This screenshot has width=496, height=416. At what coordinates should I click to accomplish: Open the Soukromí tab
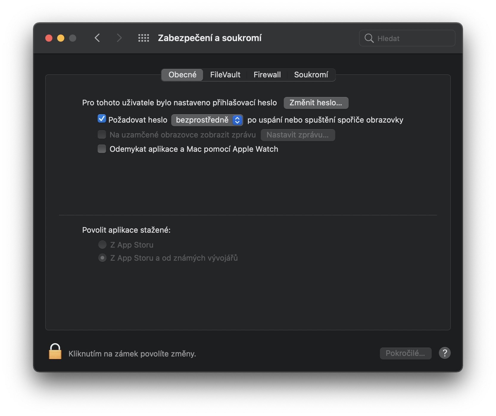click(311, 75)
